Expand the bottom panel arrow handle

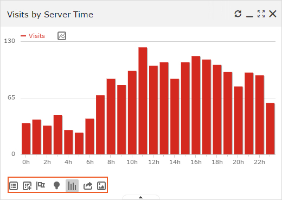click(x=141, y=197)
